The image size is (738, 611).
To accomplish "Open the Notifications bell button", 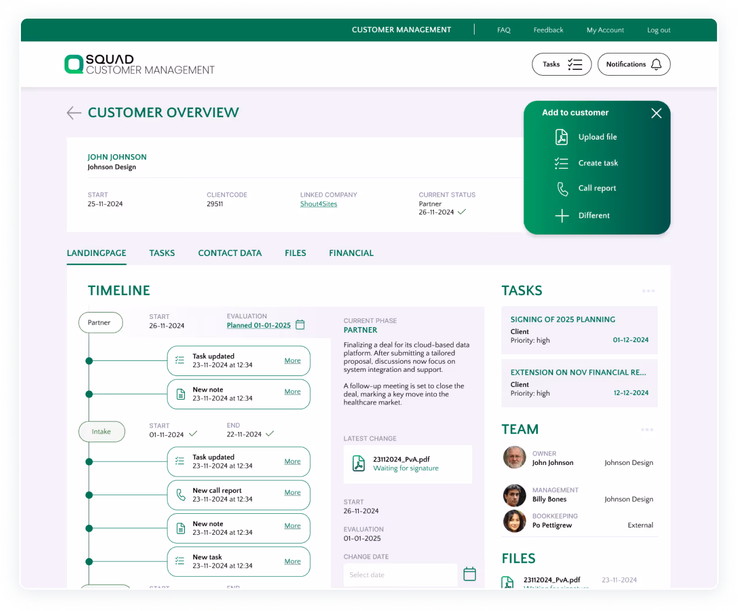I will click(634, 64).
